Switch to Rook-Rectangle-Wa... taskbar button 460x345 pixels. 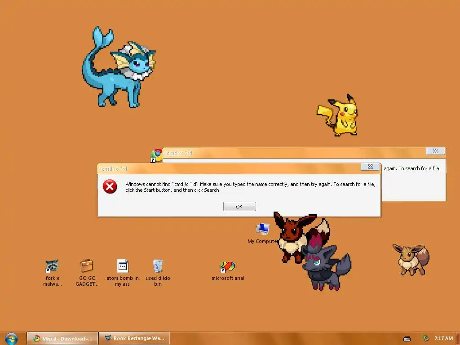(134, 338)
